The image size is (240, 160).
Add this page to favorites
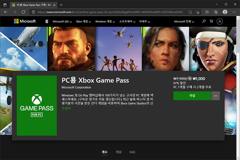pos(198,12)
